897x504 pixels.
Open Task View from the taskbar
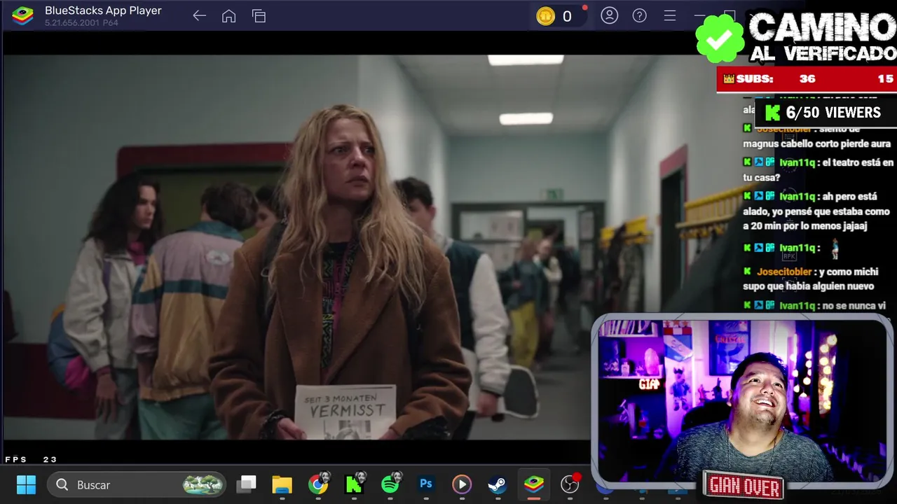pos(246,484)
